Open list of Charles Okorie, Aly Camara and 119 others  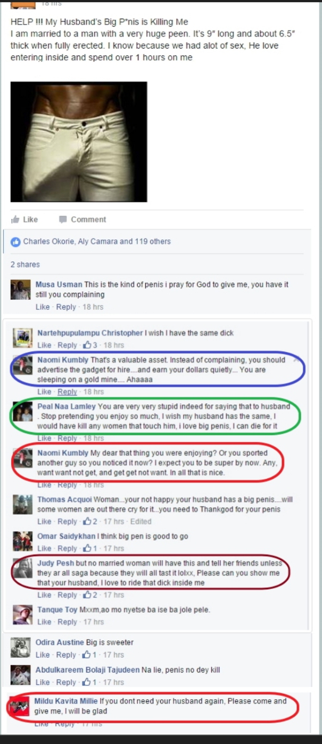point(97,242)
